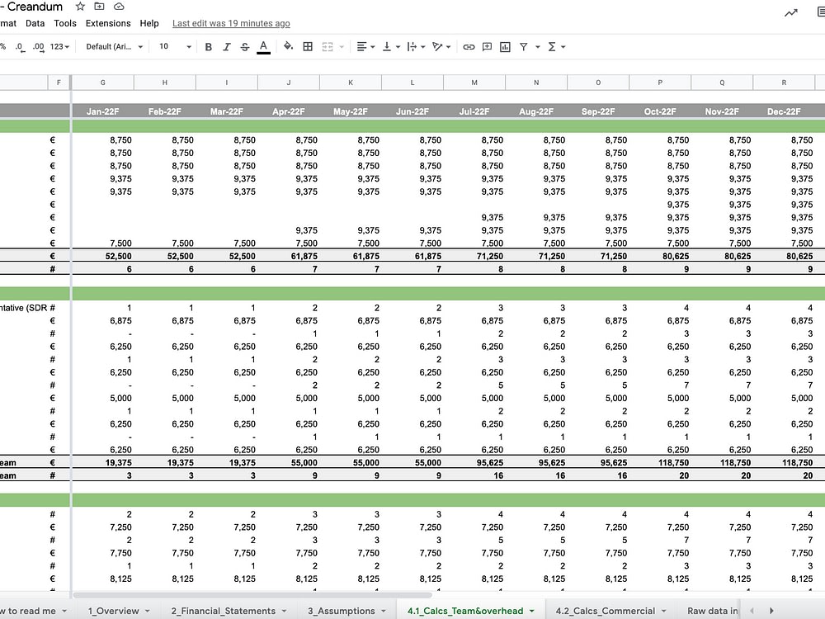This screenshot has width=825, height=619.
Task: Switch to the 2_Financial_Statements sheet tab
Action: 223,611
